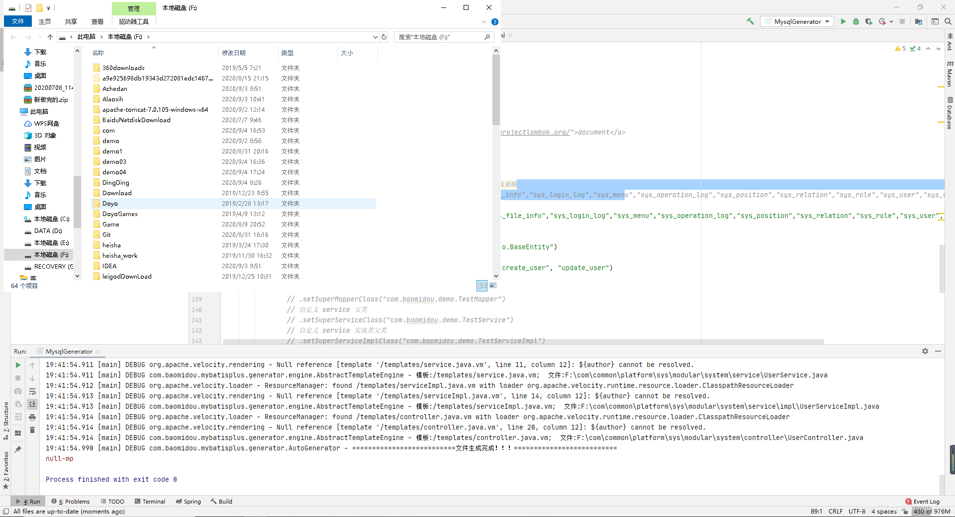
Task: Expand the profiler options dropdown arrow
Action: [891, 21]
